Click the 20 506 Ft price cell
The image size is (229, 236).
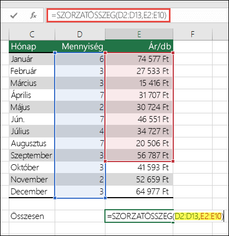(139, 143)
